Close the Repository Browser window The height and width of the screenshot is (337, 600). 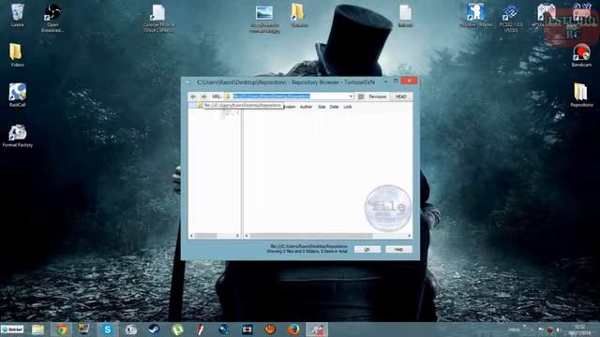click(409, 81)
